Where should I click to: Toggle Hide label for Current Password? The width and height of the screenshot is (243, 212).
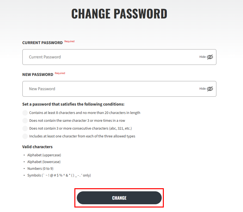202,57
